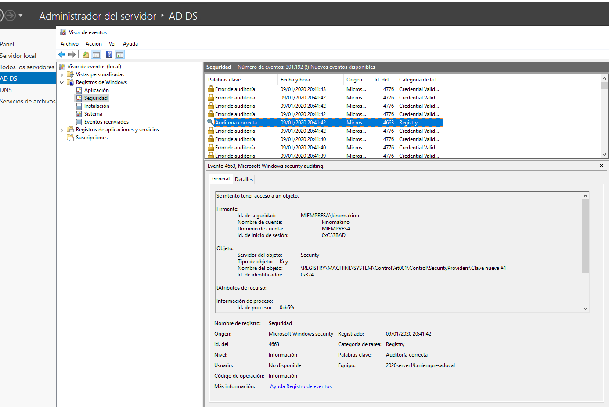Toggle the Action pane show/hide icon

[120, 55]
